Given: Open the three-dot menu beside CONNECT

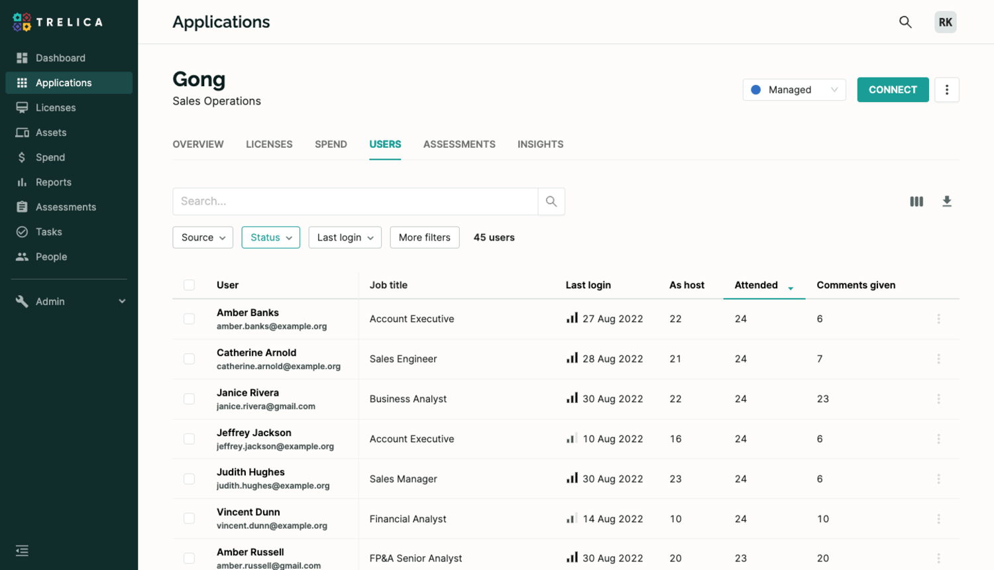Looking at the screenshot, I should (x=947, y=89).
